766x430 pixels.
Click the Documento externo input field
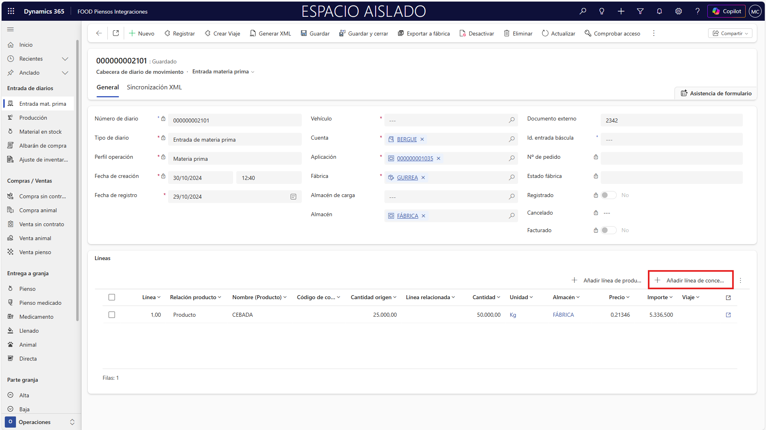point(671,120)
